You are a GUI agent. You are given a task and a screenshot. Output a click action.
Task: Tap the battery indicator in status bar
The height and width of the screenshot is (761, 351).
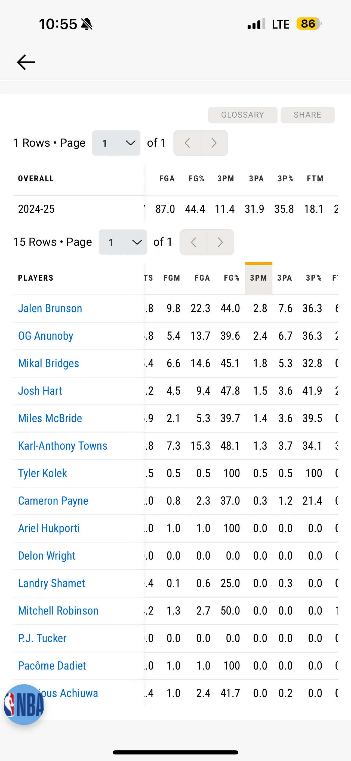309,24
